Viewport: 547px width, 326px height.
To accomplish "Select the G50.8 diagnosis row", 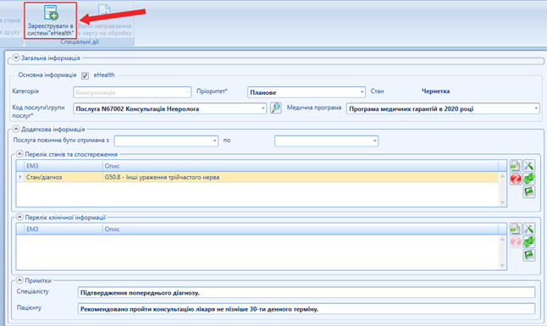I will [x=257, y=177].
